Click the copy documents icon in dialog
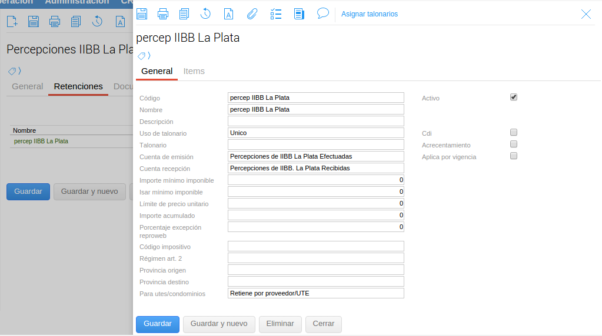The height and width of the screenshot is (336, 602). click(x=184, y=14)
